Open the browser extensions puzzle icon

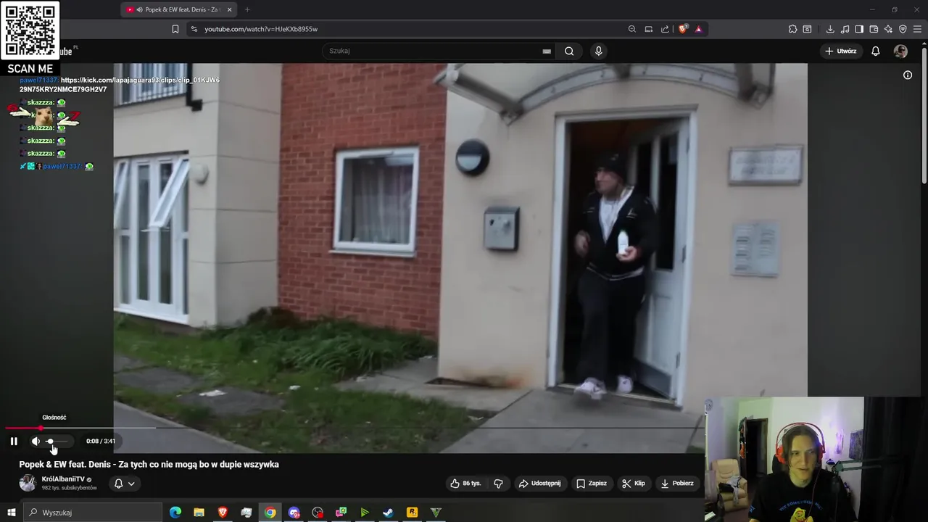click(x=792, y=29)
